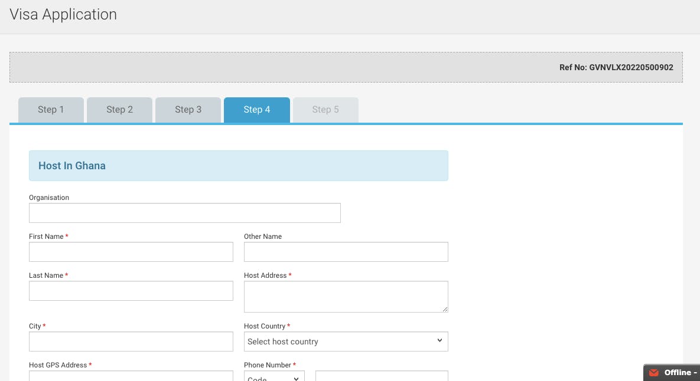Click into the First Name field
The height and width of the screenshot is (381, 700).
pyautogui.click(x=131, y=252)
